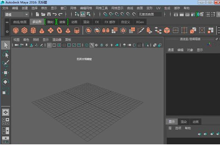Select the Lasso selection tool
This screenshot has height=150, width=220.
[6, 54]
